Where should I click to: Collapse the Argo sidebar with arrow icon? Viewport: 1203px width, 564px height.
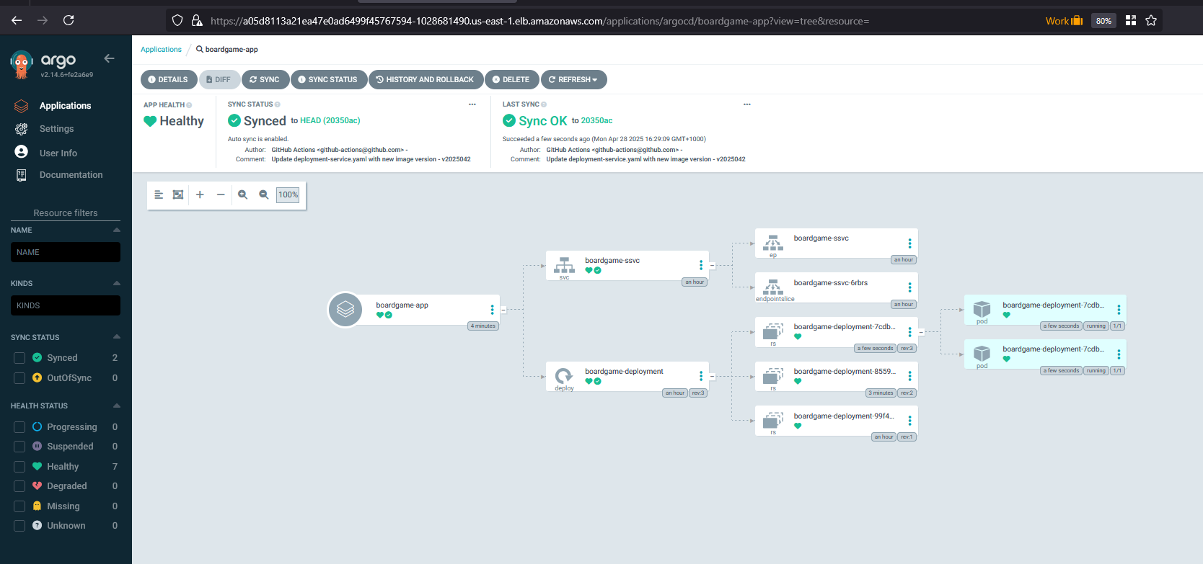click(x=109, y=58)
